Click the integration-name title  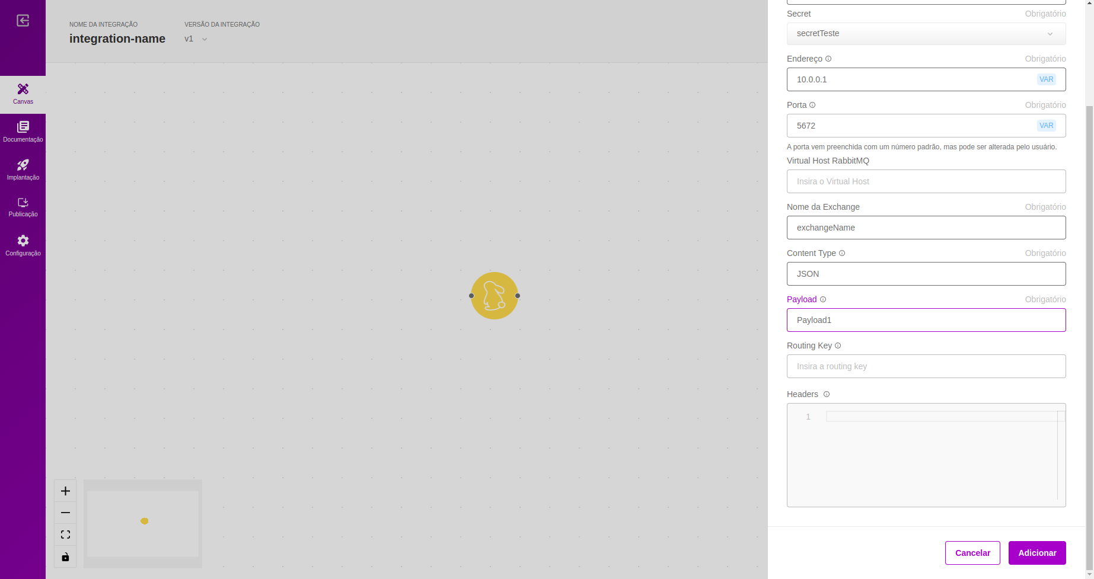point(117,39)
